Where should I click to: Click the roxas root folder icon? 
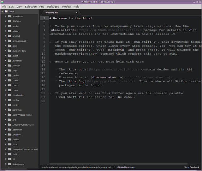point(6,11)
